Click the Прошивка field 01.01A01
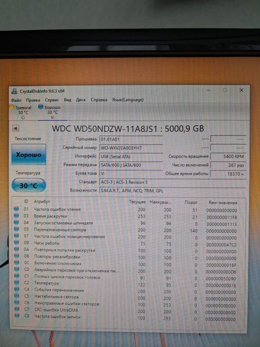This screenshot has width=260, height=347. (x=131, y=139)
